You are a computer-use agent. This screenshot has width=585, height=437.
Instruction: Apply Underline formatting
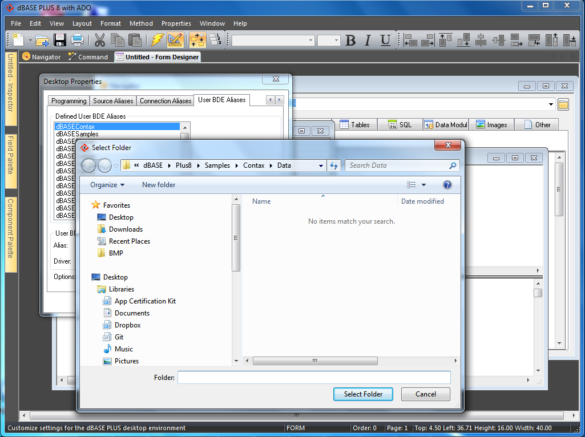coord(385,40)
